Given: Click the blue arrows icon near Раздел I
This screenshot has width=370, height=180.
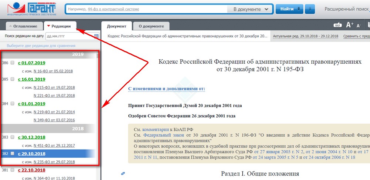Looking at the screenshot, I should pos(123,174).
